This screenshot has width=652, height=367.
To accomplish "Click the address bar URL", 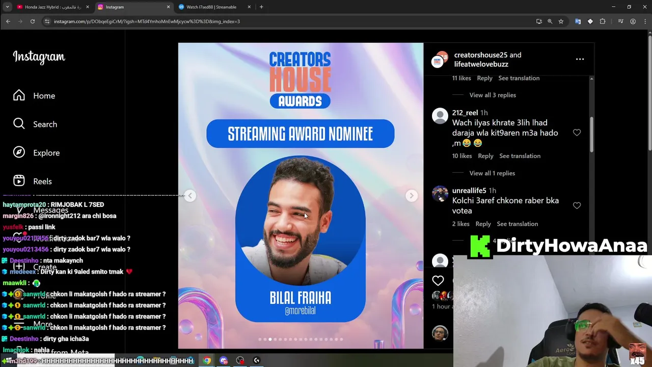I will click(147, 21).
